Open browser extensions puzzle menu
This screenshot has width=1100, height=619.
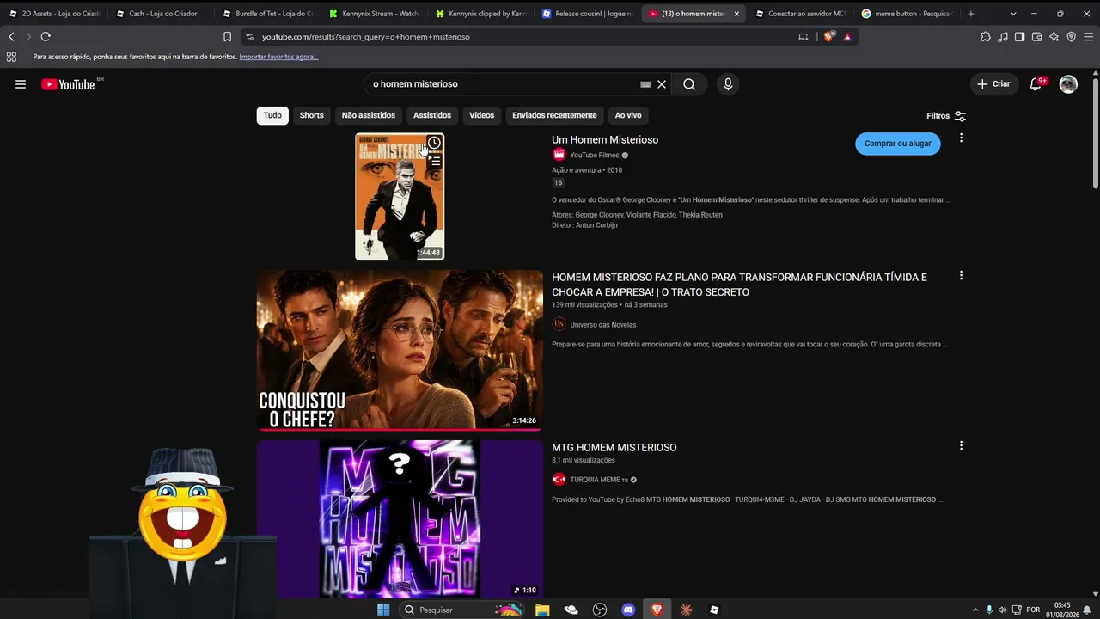click(x=986, y=37)
